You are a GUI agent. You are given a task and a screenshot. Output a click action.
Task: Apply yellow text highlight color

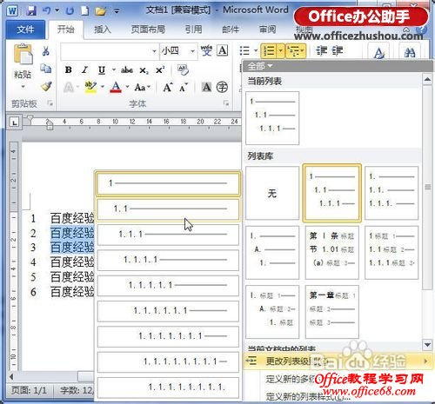point(90,87)
